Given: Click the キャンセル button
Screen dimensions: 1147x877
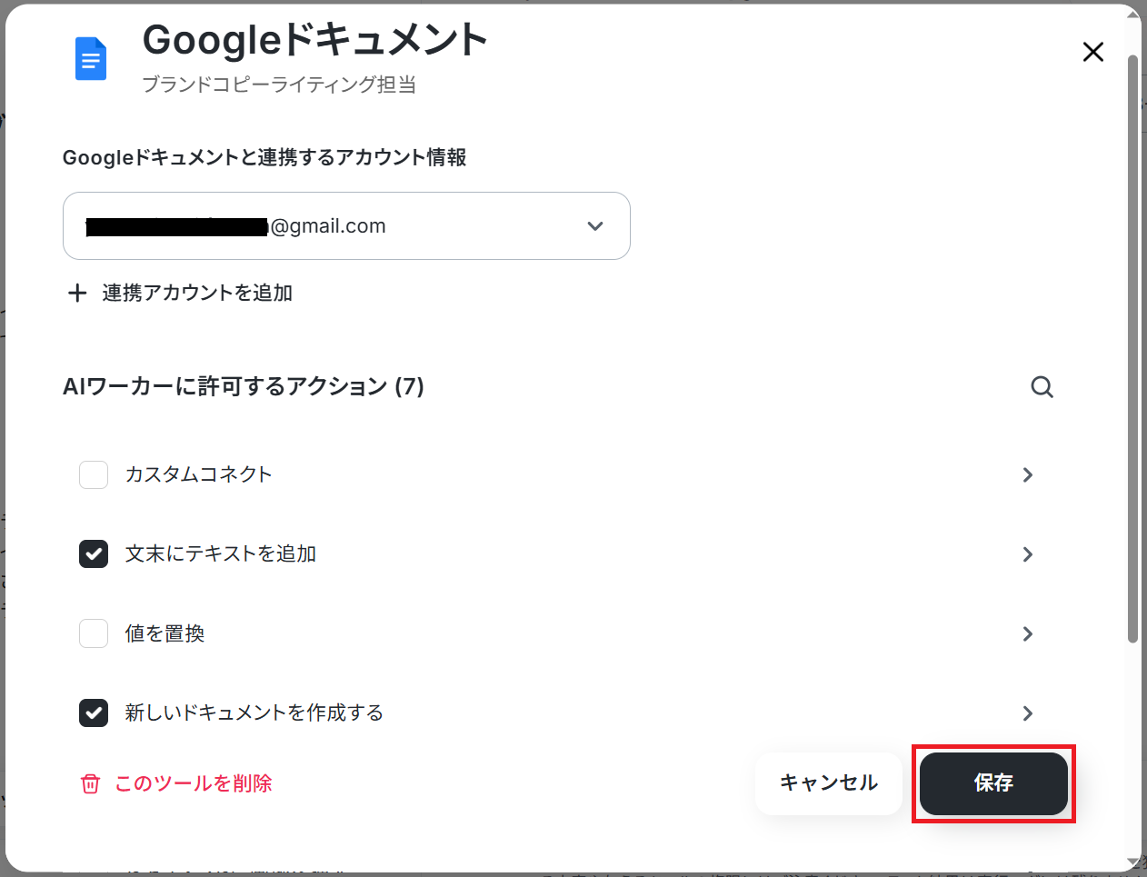Looking at the screenshot, I should (829, 783).
